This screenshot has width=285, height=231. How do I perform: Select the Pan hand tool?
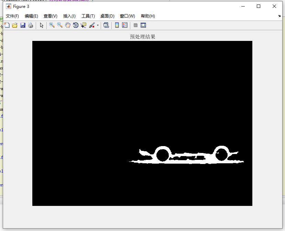click(68, 25)
